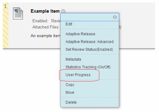Open the basic Adaptive Release option
Viewport: 159px width, 112px height.
(x=80, y=34)
